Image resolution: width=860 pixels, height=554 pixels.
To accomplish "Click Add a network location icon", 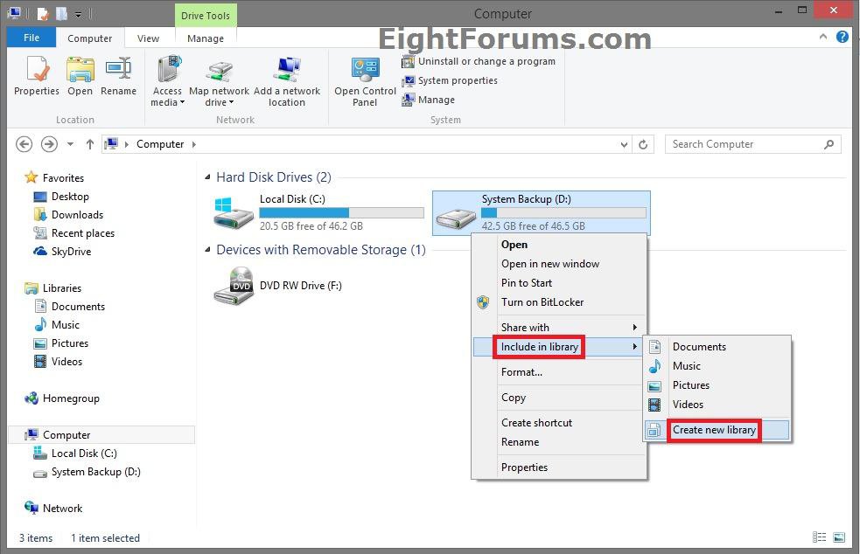I will [x=287, y=82].
